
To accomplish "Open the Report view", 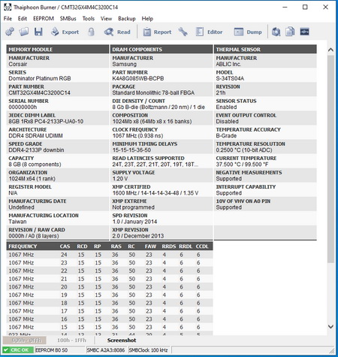I will (x=157, y=32).
